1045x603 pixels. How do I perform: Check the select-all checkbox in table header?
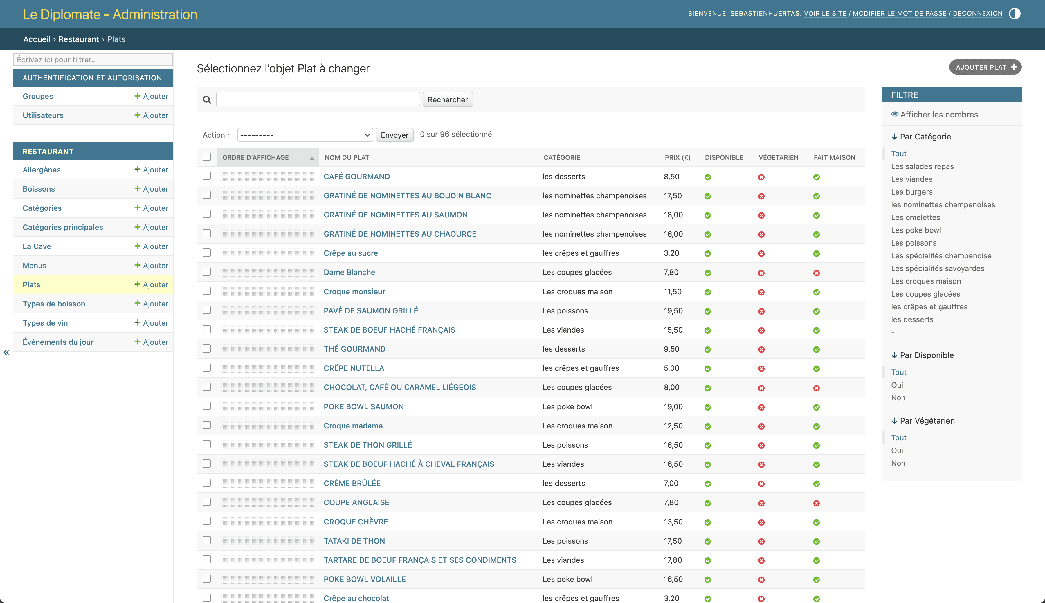206,157
